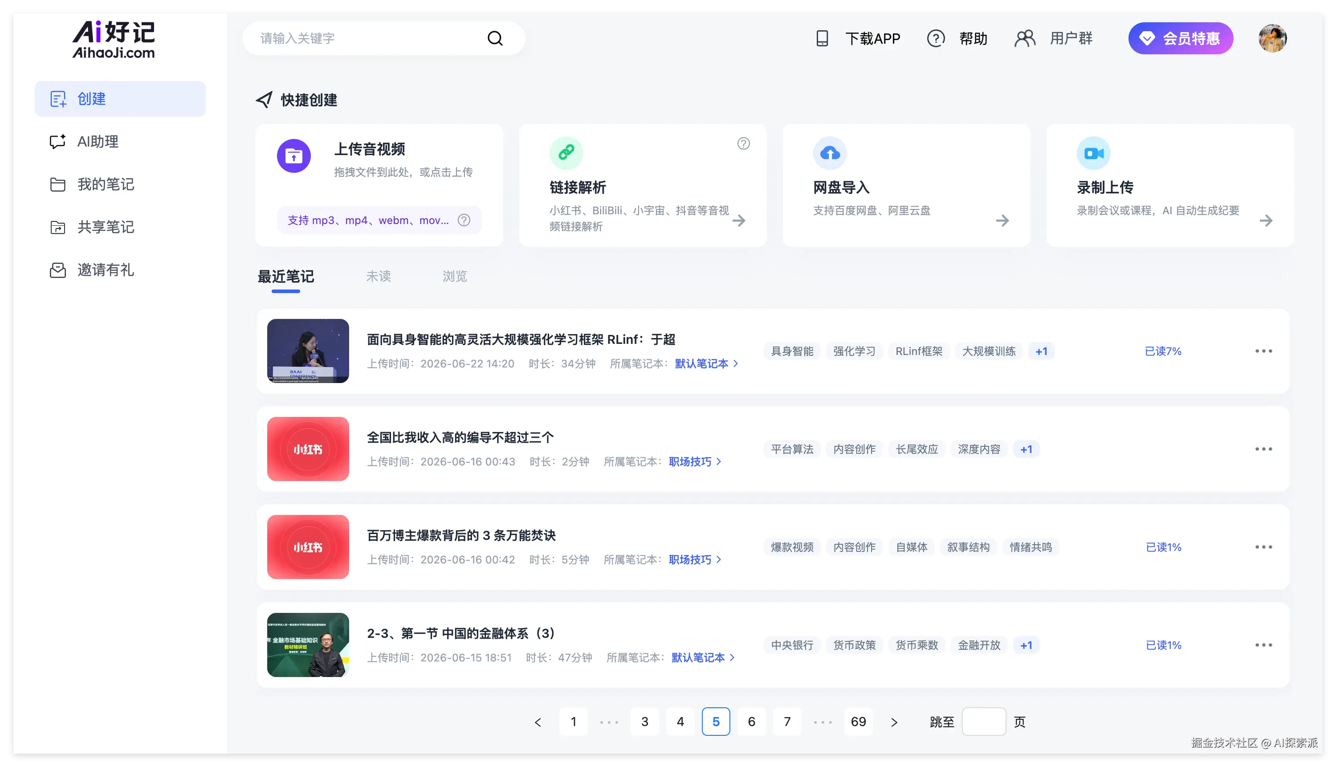The image size is (1336, 767).
Task: Click the 会员特惠 button
Action: click(x=1180, y=38)
